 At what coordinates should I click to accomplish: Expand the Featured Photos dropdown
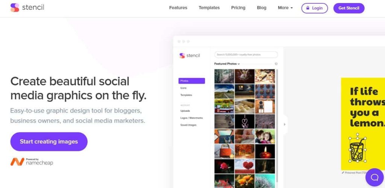(x=227, y=64)
